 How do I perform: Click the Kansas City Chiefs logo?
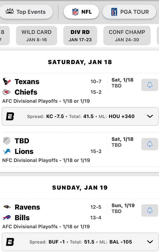tap(7, 92)
